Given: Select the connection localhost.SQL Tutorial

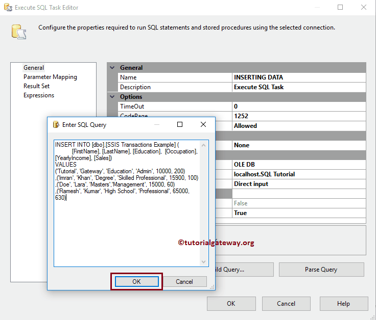Looking at the screenshot, I should 299,174.
